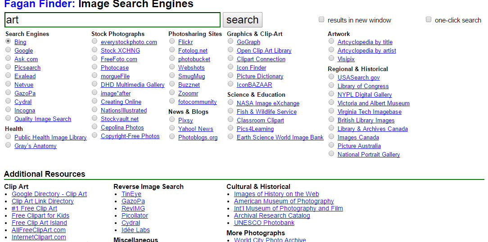The width and height of the screenshot is (488, 242).
Task: Select everystockphoto.com radio button
Action: click(x=95, y=41)
